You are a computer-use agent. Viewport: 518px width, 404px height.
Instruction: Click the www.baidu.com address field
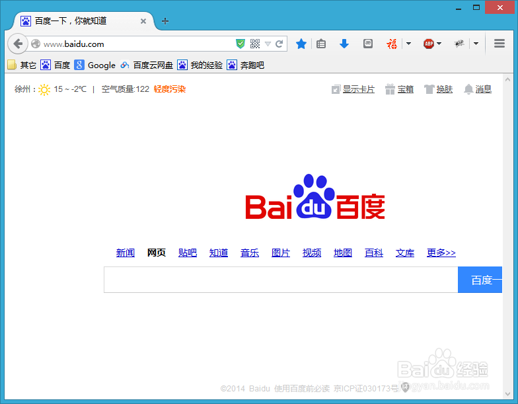pos(132,44)
